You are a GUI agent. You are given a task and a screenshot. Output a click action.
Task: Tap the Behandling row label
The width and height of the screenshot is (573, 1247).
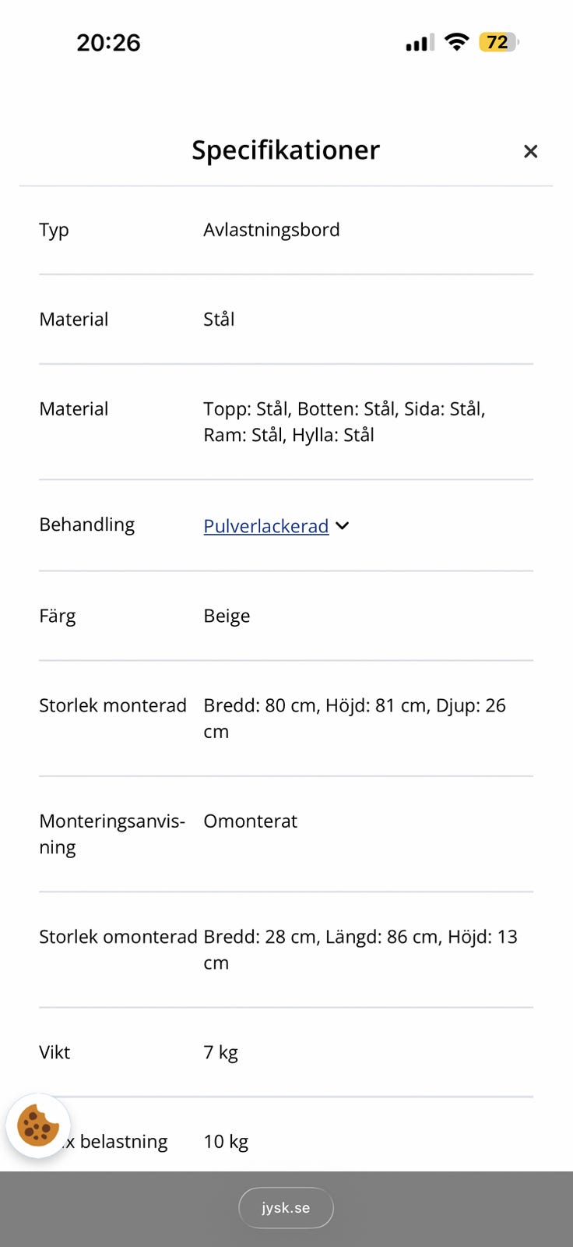click(87, 525)
